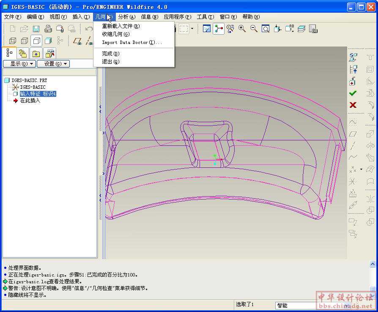
Task: Expand the datum point flyout arrow
Action: 361,169
